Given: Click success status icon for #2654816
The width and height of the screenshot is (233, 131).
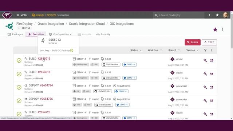Looking at the screenshot, I should 19,74.
